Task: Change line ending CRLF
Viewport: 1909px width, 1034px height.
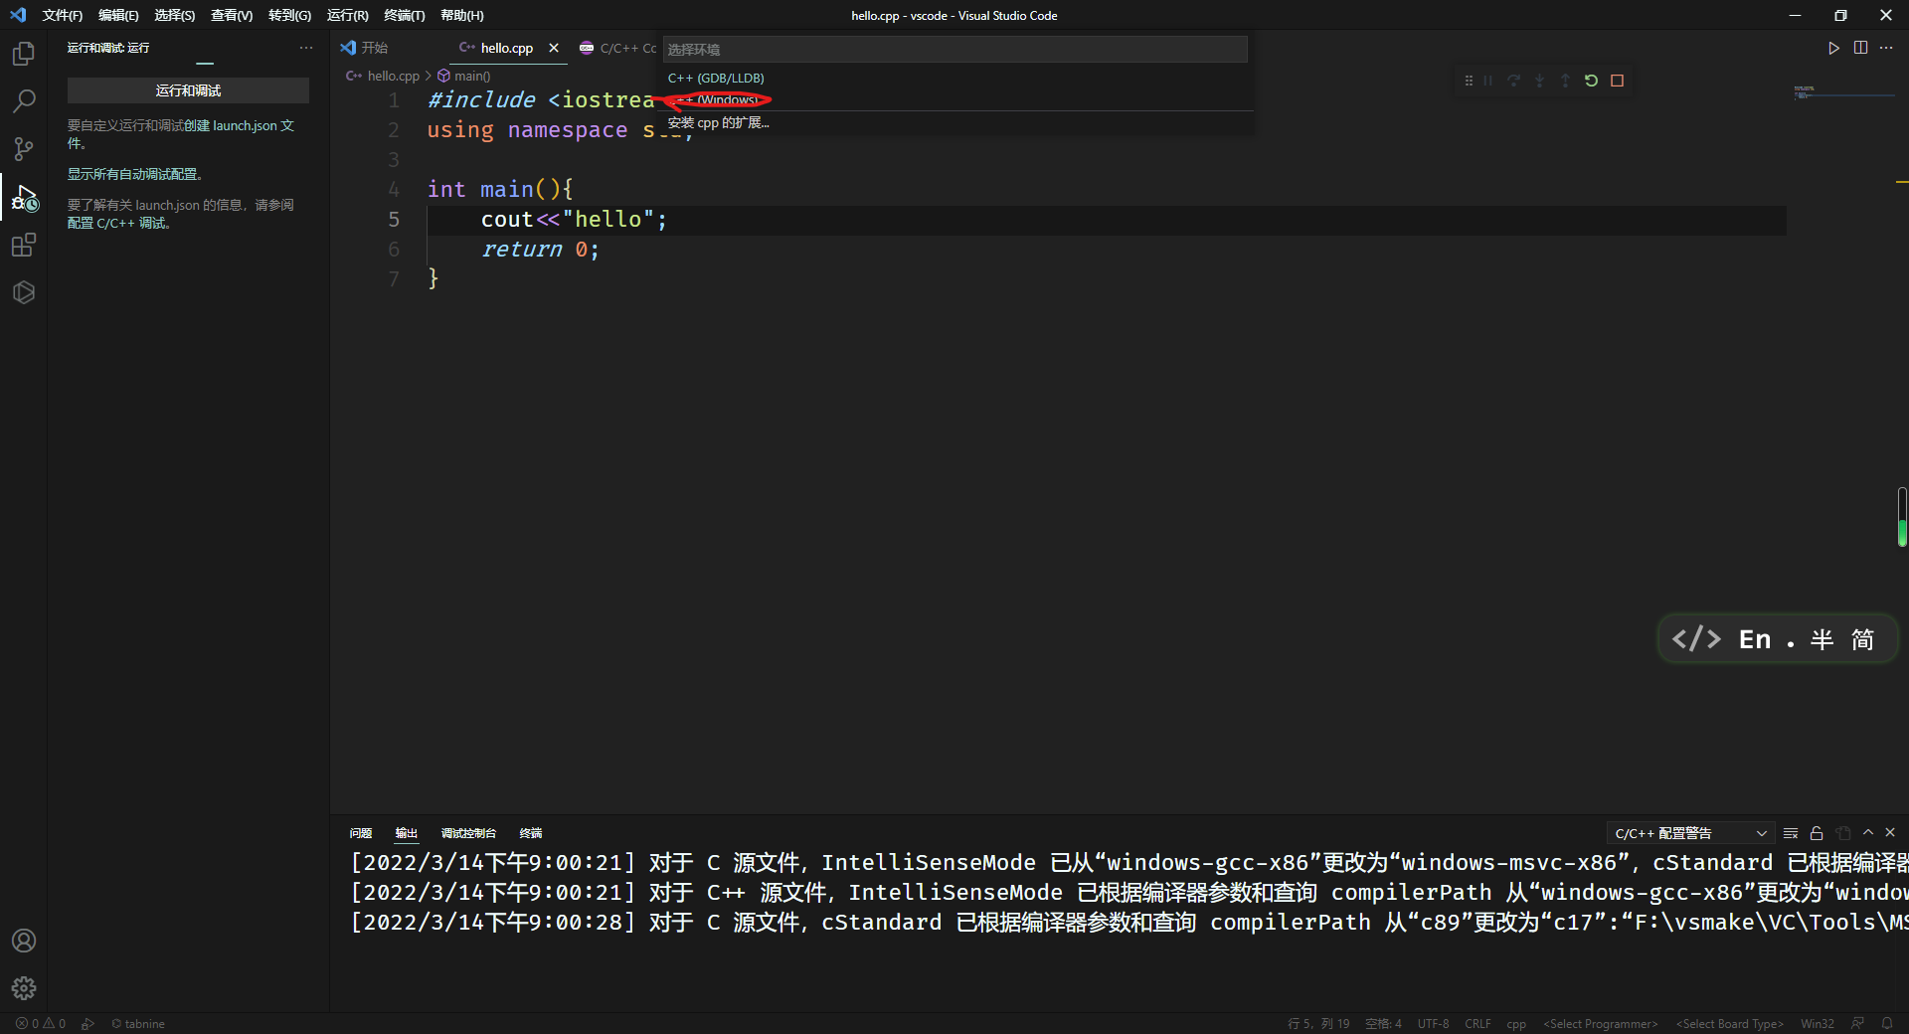Action: point(1477,1024)
